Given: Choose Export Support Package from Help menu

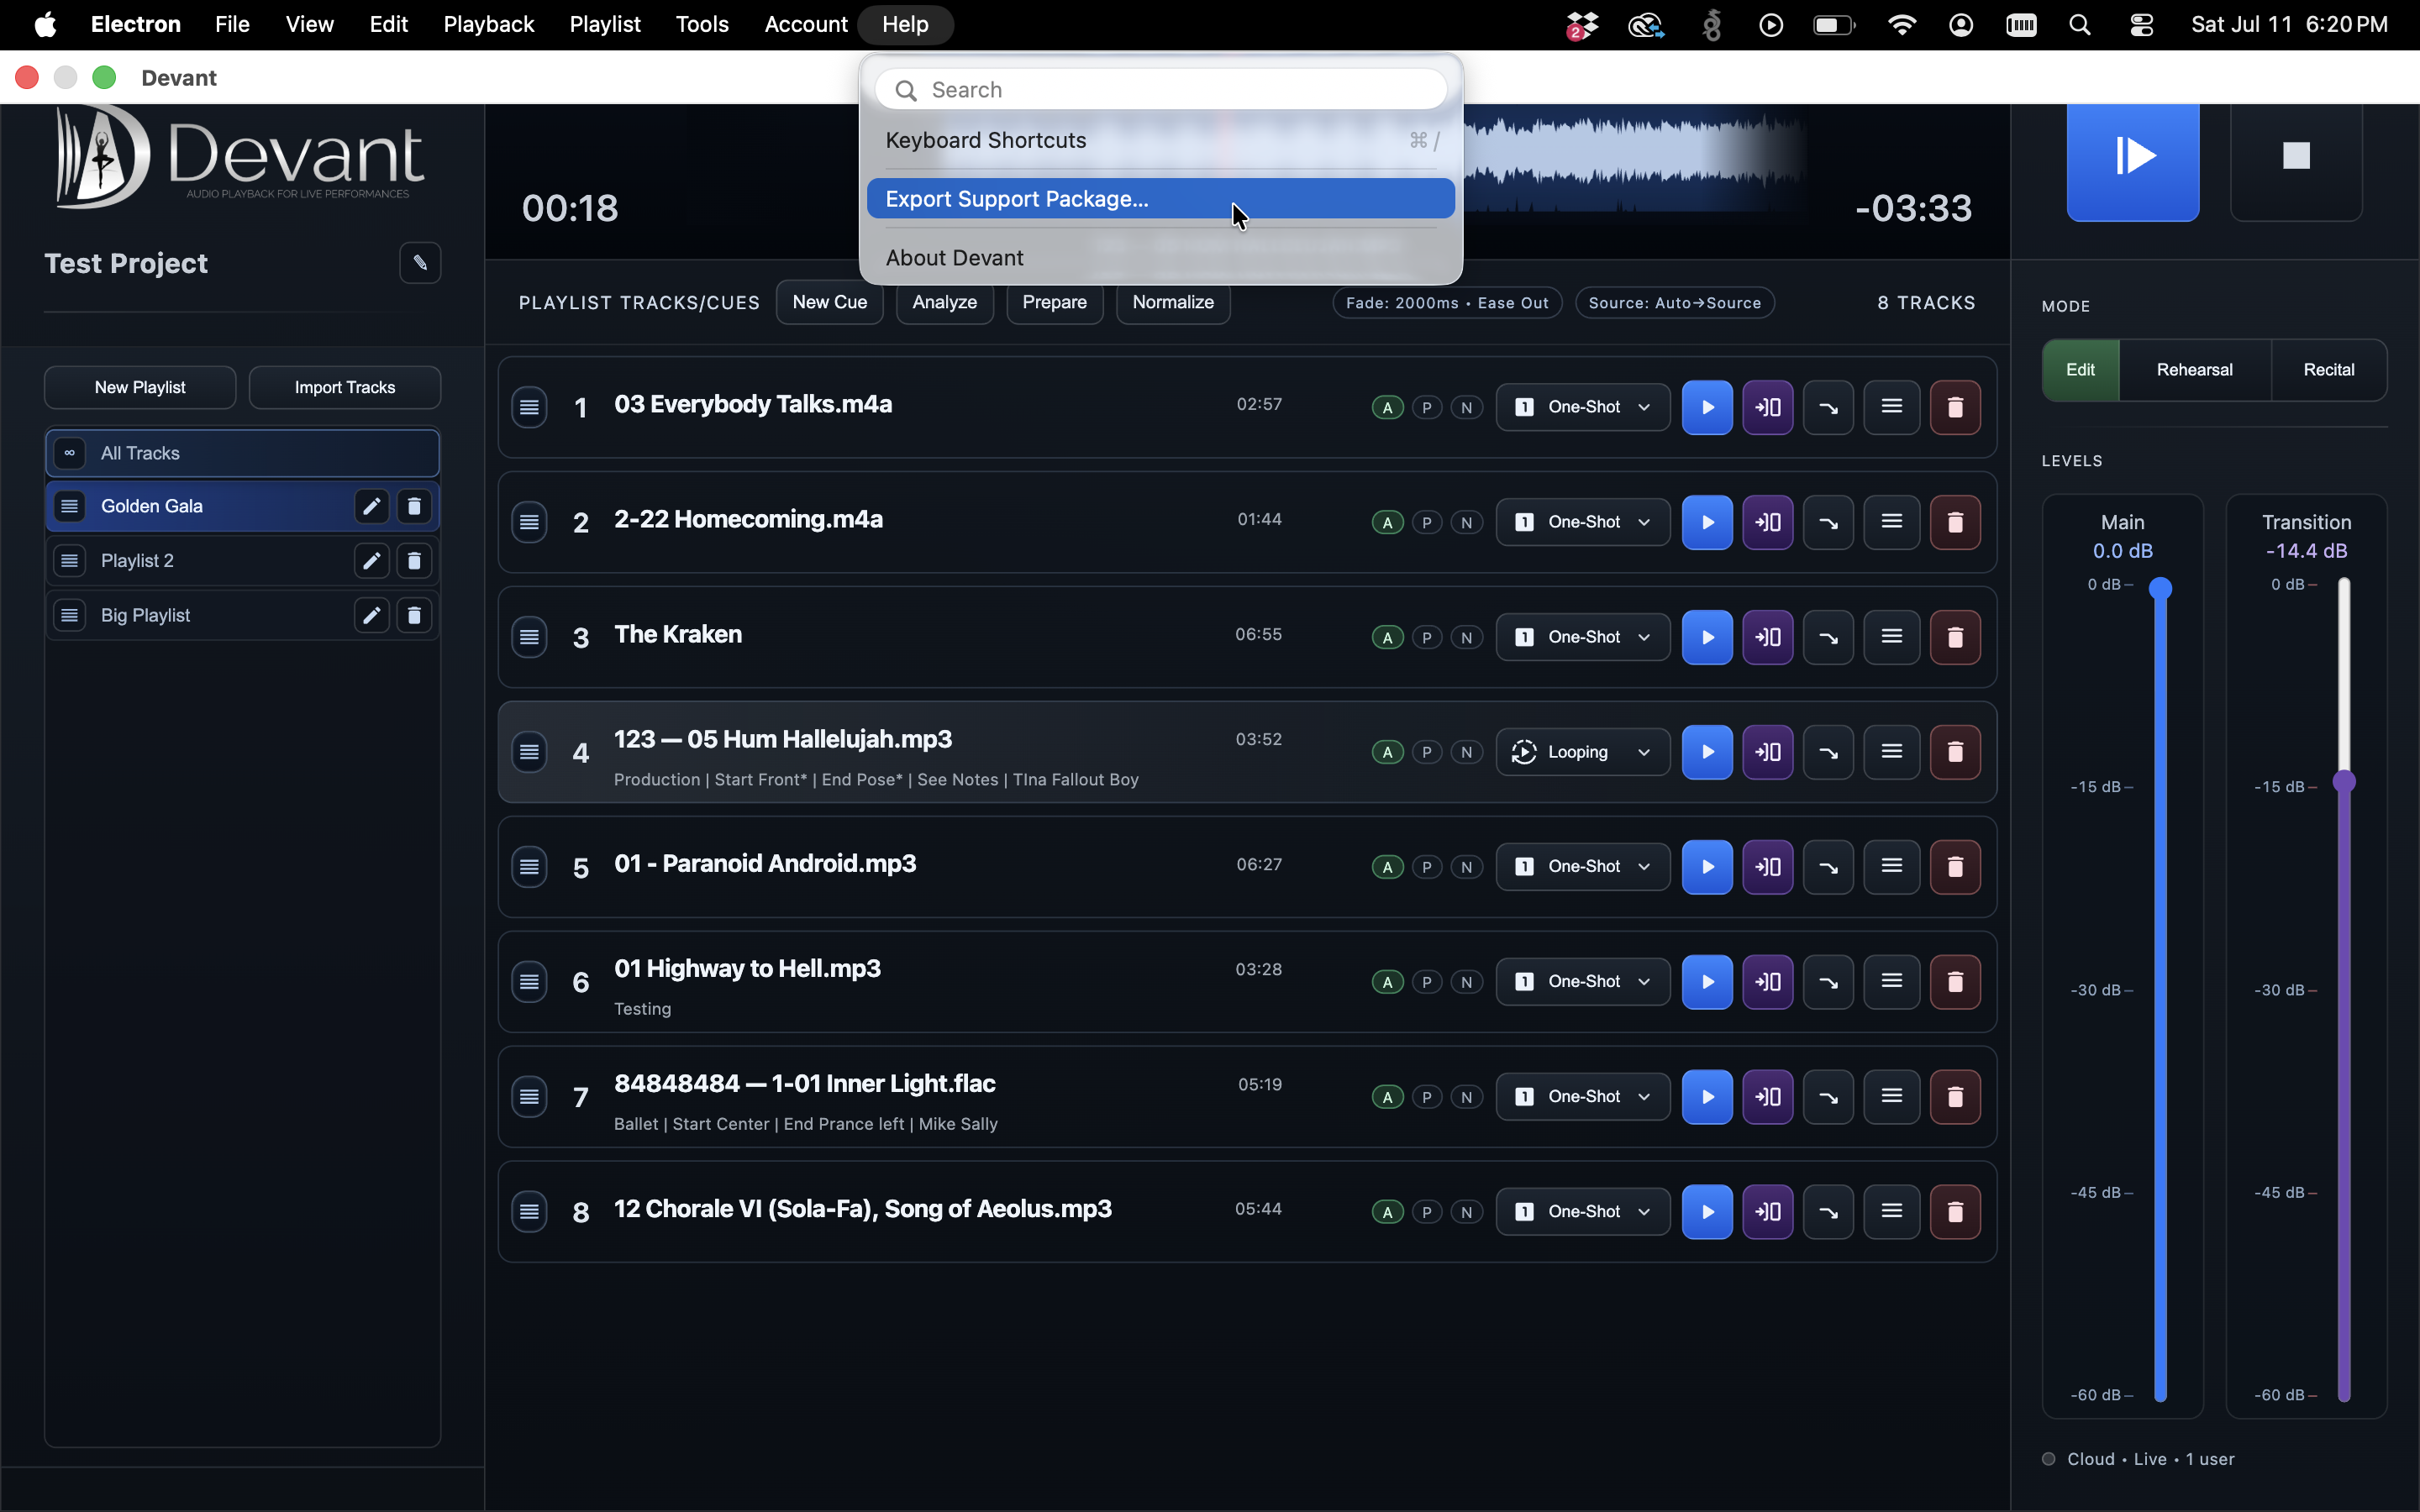Looking at the screenshot, I should pos(1160,199).
